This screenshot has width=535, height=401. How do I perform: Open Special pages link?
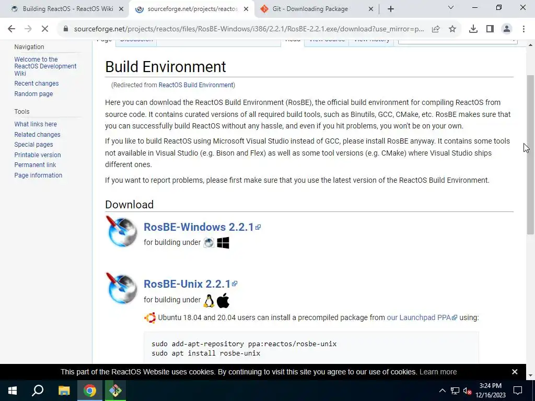(33, 145)
